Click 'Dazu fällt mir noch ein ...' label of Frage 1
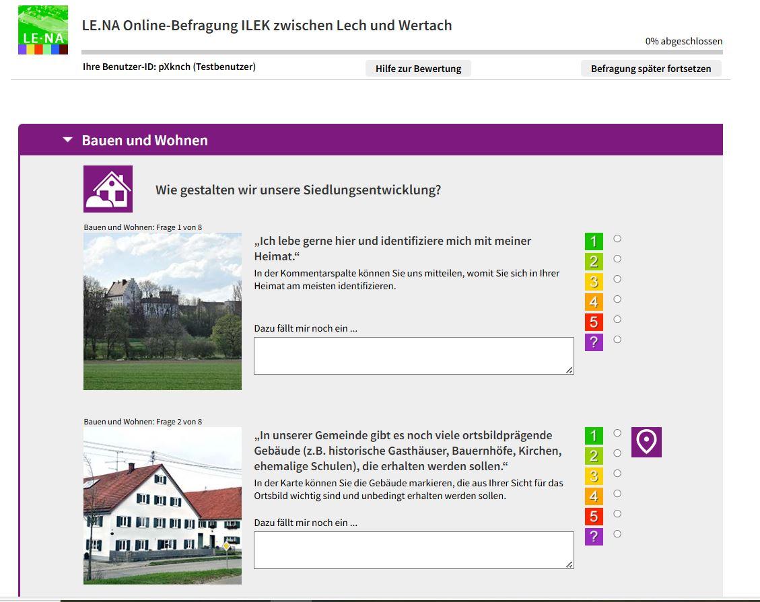The image size is (760, 602). 306,328
